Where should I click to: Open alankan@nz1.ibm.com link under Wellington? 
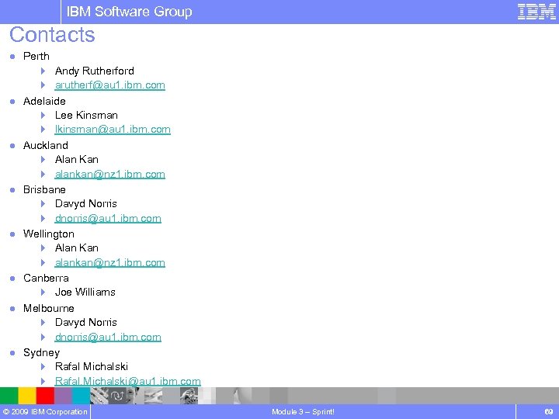109,262
